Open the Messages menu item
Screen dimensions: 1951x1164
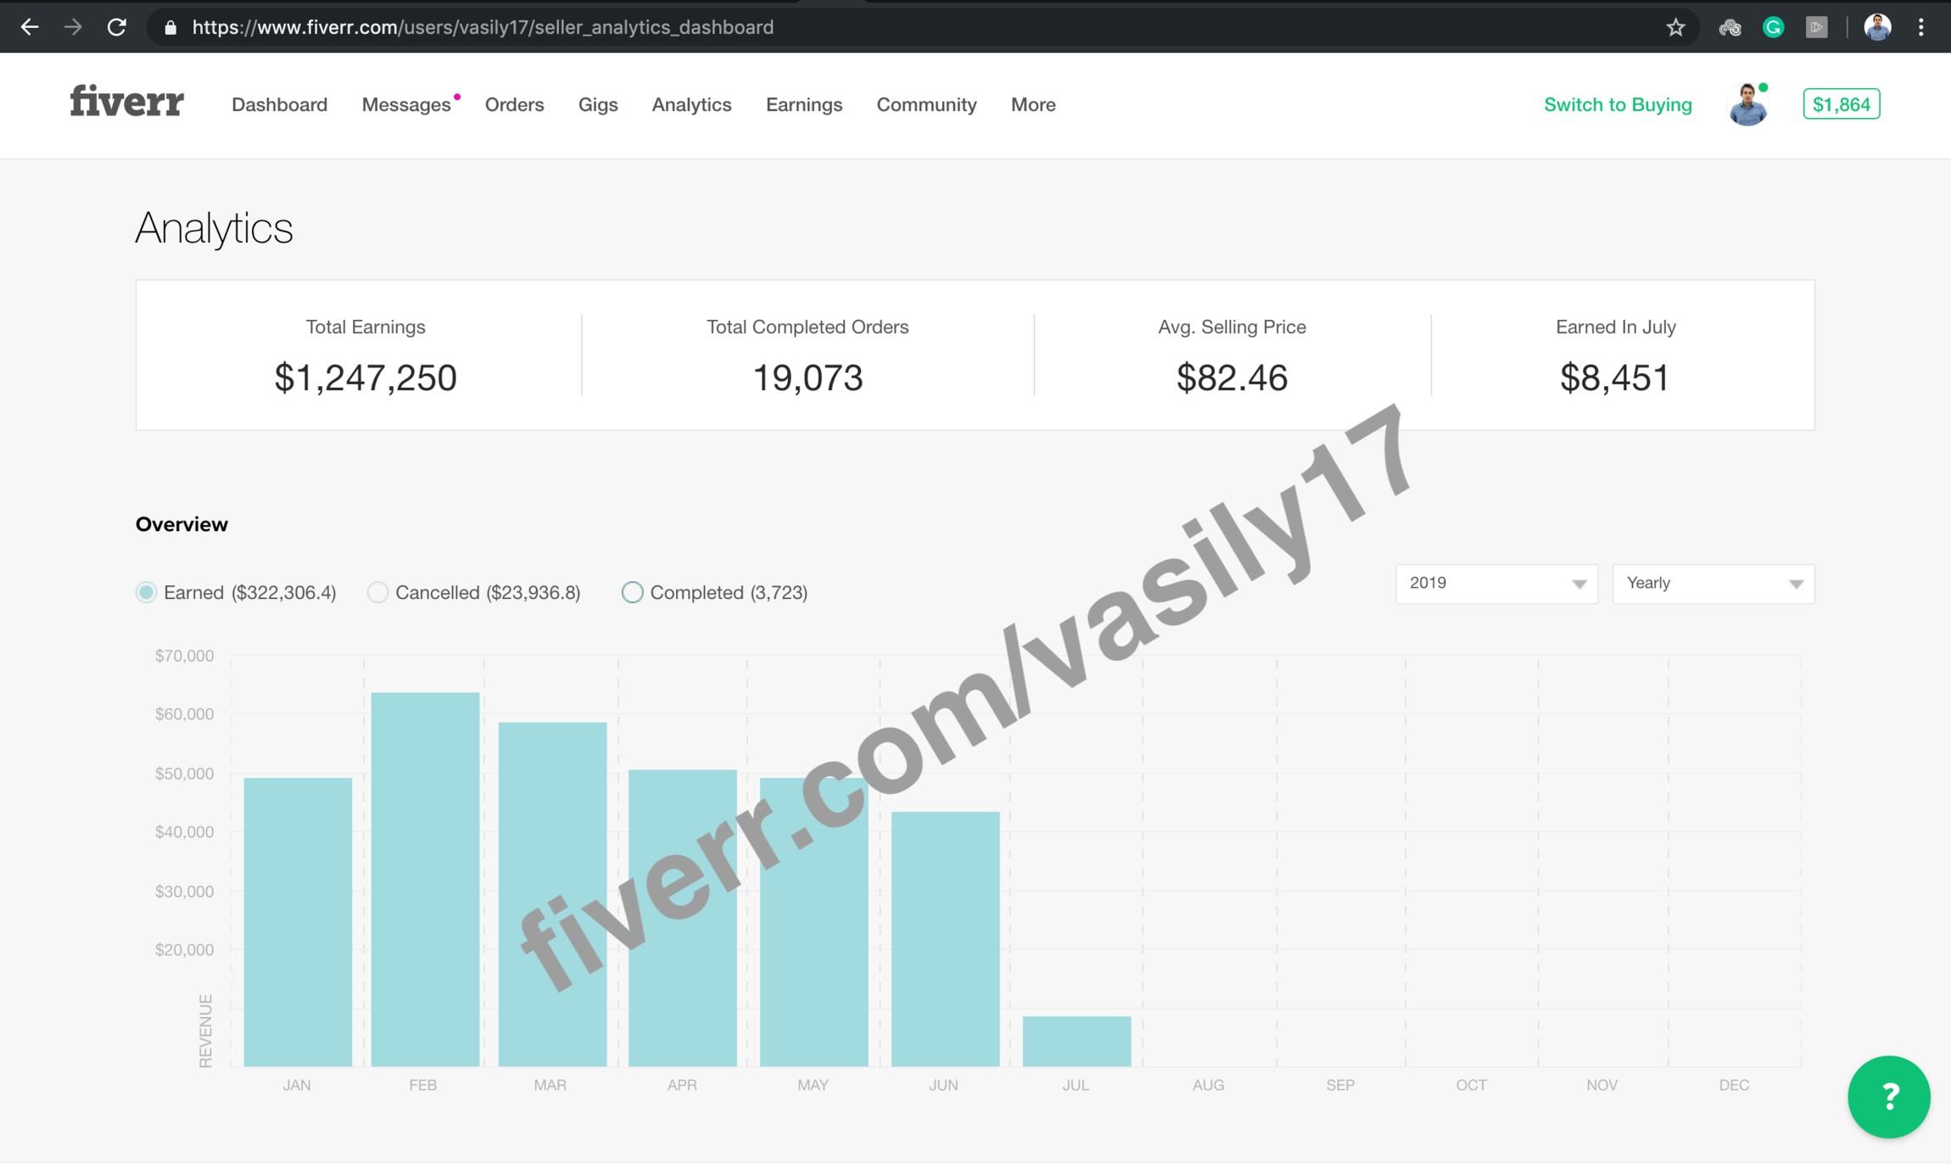pyautogui.click(x=405, y=104)
